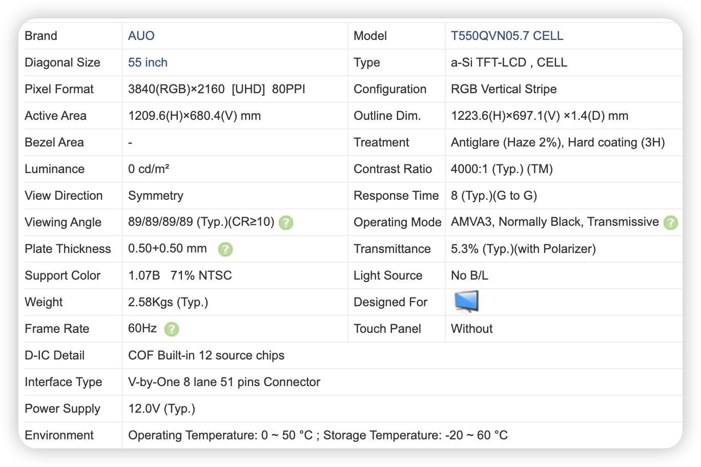This screenshot has height=467, width=701.
Task: Click the 2.58Kgs weight value
Action: point(168,302)
